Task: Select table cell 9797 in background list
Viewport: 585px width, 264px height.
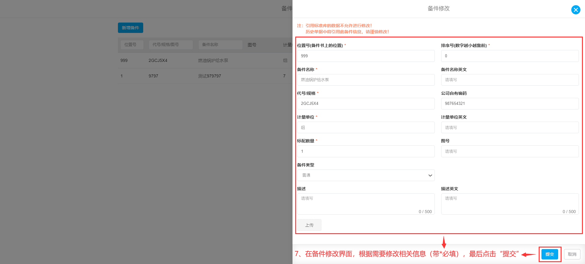Action: pyautogui.click(x=153, y=76)
